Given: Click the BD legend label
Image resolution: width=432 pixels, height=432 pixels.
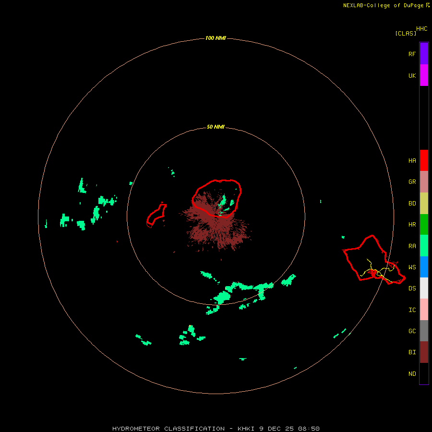Looking at the screenshot, I should 412,204.
